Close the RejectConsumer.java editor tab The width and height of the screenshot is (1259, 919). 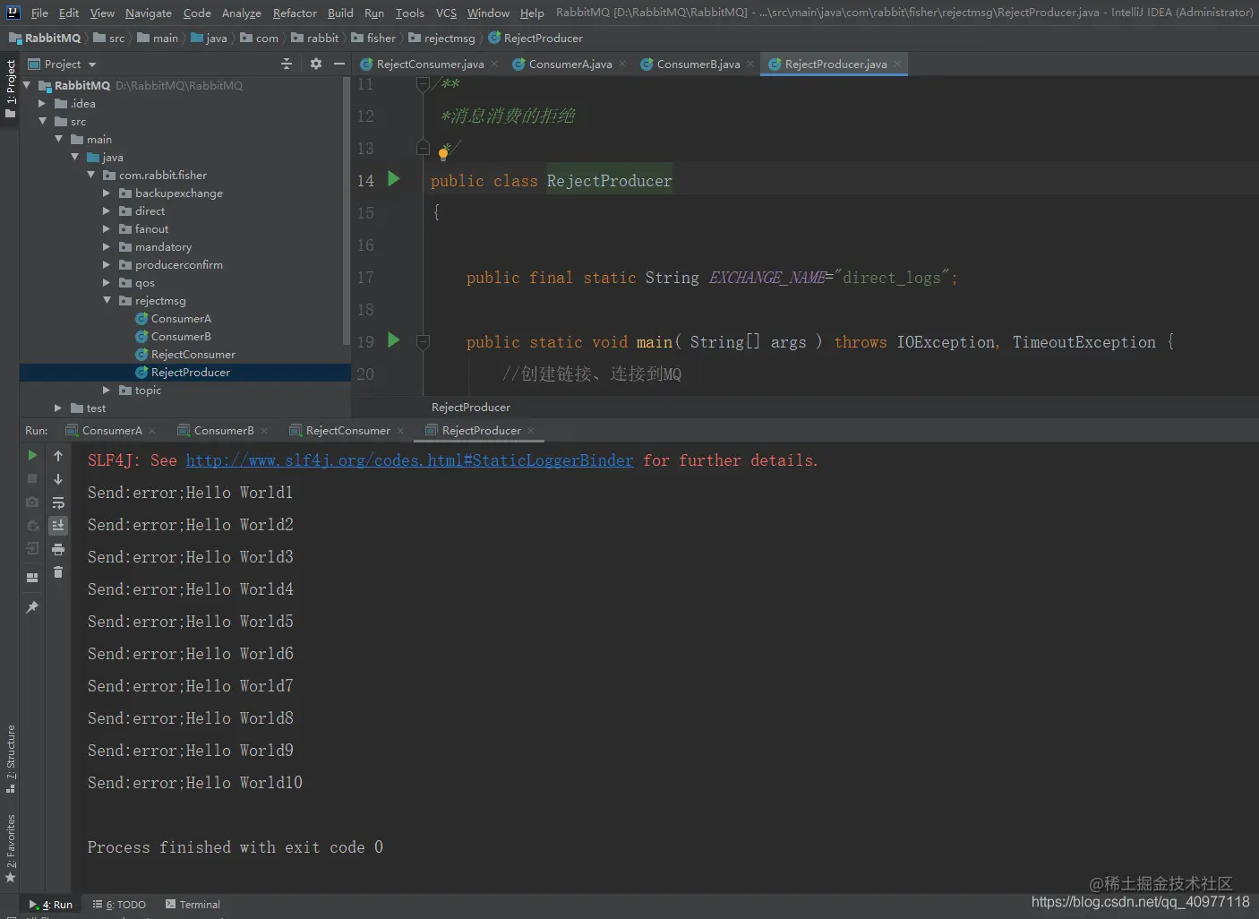(x=494, y=64)
